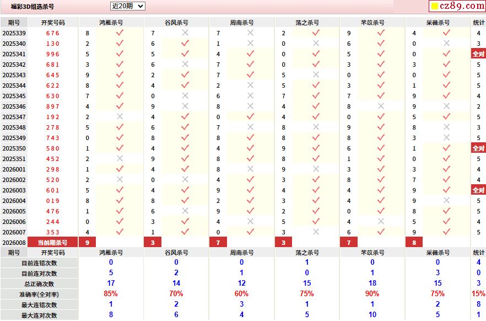Click the top 鸿雁杀号 column header
The width and height of the screenshot is (486, 321).
coord(111,23)
